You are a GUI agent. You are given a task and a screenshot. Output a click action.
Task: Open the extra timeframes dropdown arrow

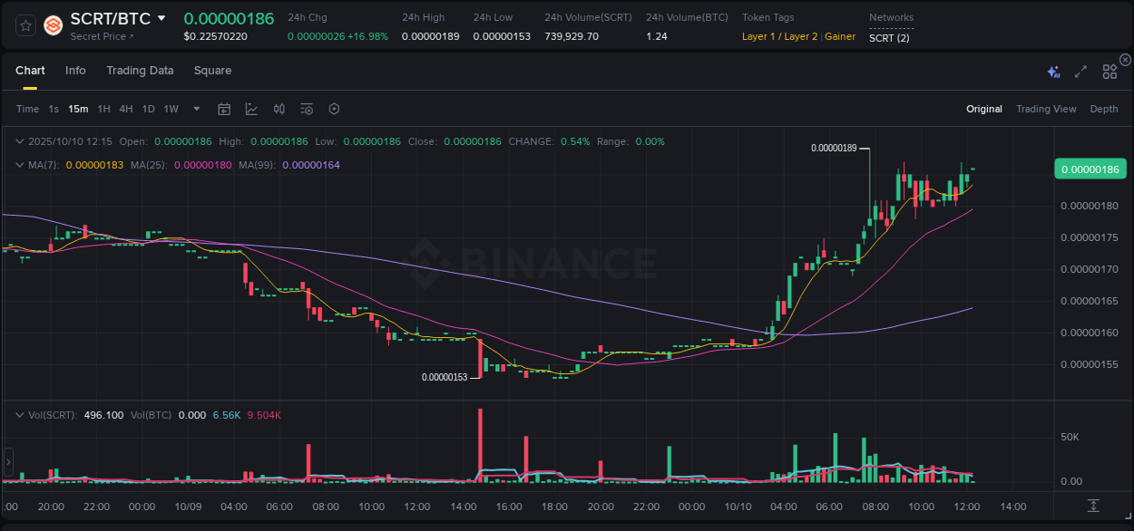(x=195, y=109)
